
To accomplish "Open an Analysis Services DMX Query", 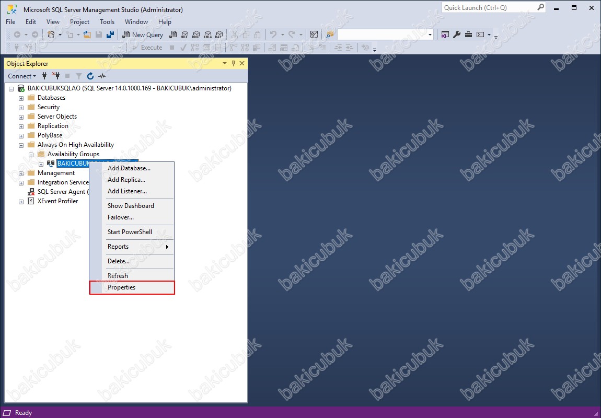I will tap(196, 34).
